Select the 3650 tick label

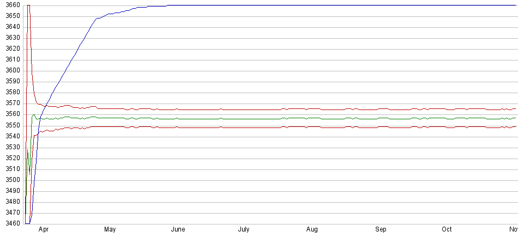coord(11,16)
